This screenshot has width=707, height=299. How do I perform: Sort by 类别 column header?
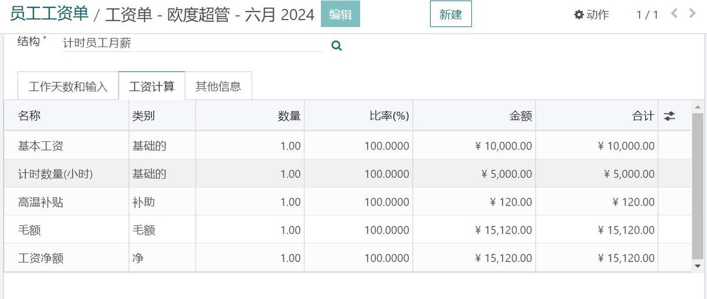[x=144, y=116]
